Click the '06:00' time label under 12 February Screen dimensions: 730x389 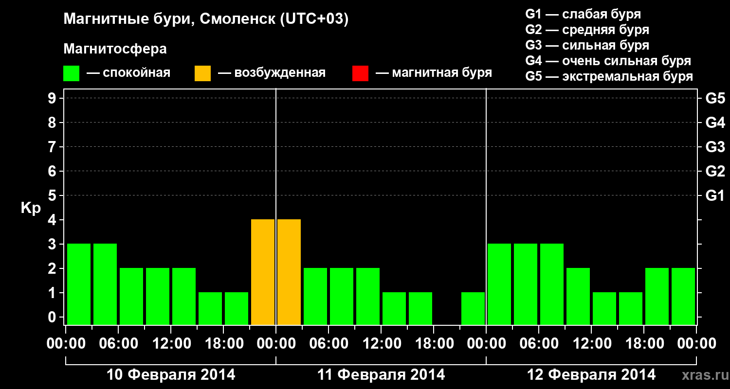click(x=539, y=344)
